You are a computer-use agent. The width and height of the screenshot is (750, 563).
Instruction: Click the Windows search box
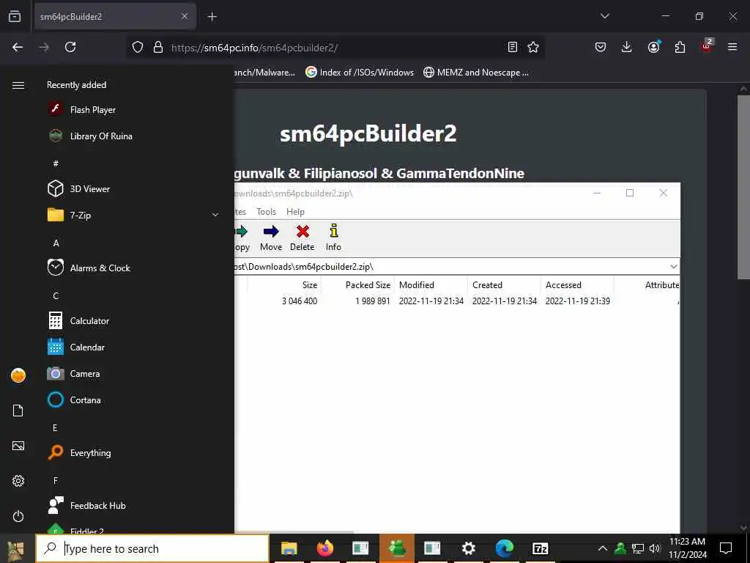(x=152, y=548)
